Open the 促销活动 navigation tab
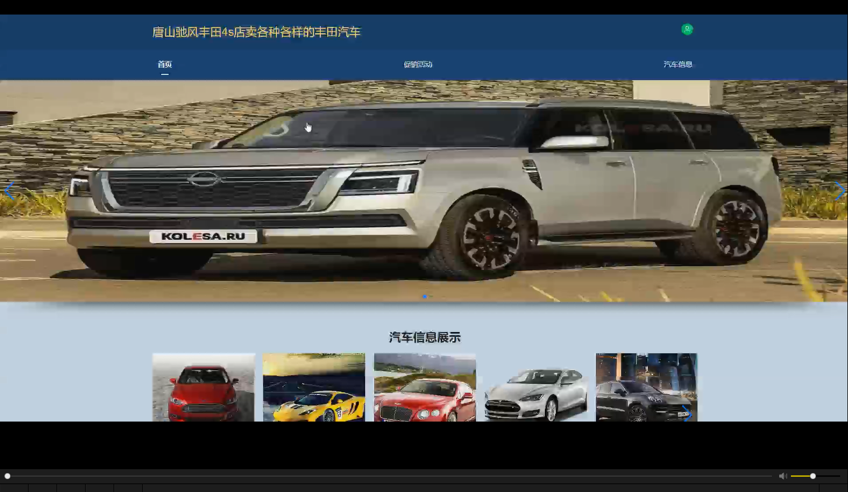 click(x=418, y=64)
